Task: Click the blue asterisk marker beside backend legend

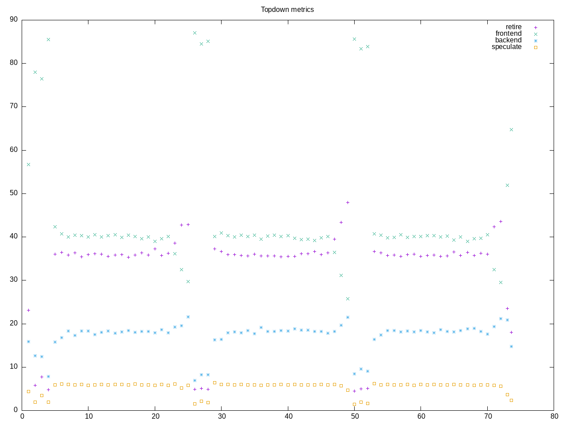Action: click(535, 41)
